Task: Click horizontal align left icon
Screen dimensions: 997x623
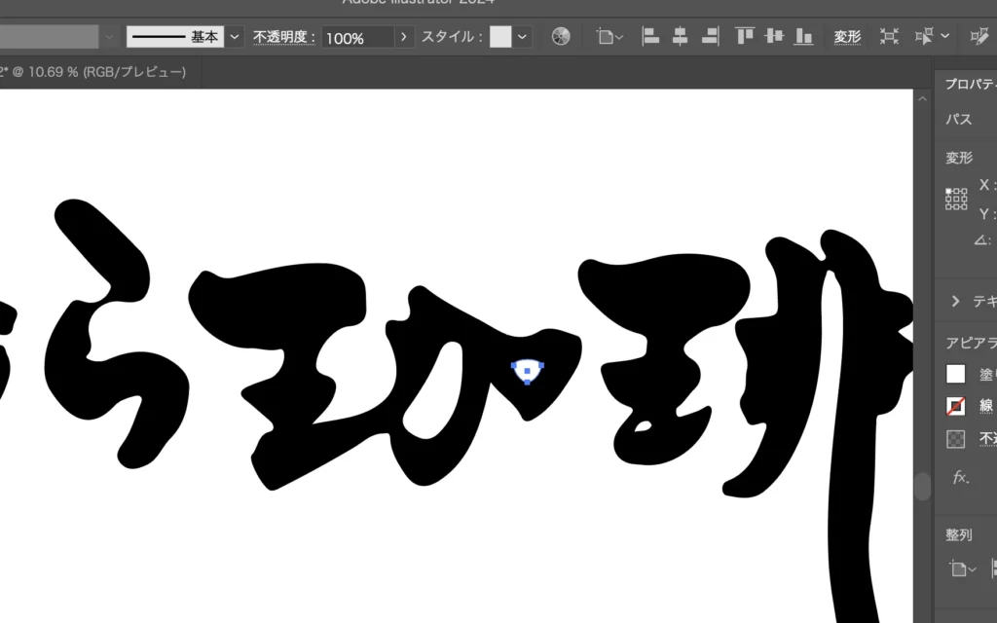Action: pos(650,37)
